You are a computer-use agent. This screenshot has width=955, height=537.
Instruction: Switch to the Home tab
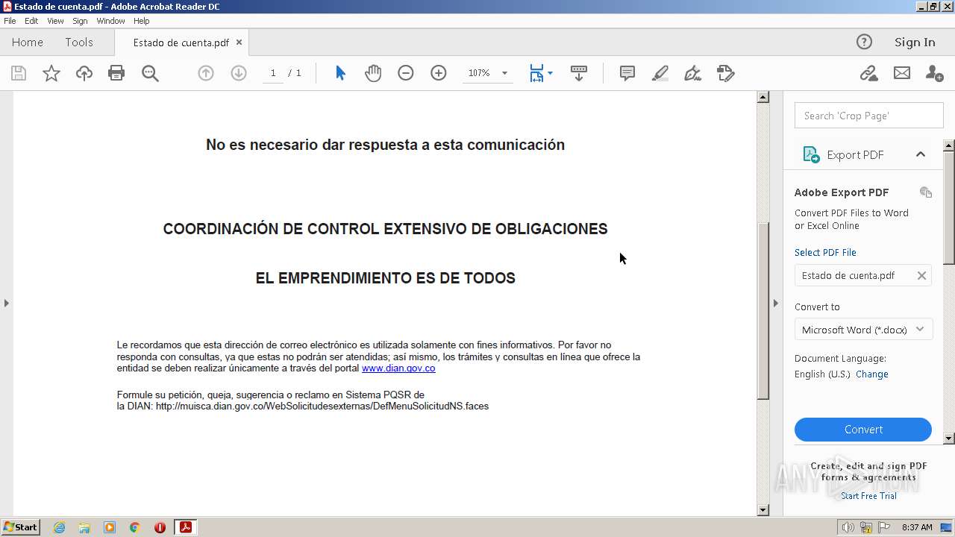[x=28, y=43]
